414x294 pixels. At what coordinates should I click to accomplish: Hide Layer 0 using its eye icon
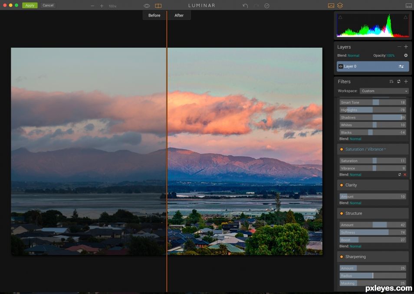coord(341,66)
